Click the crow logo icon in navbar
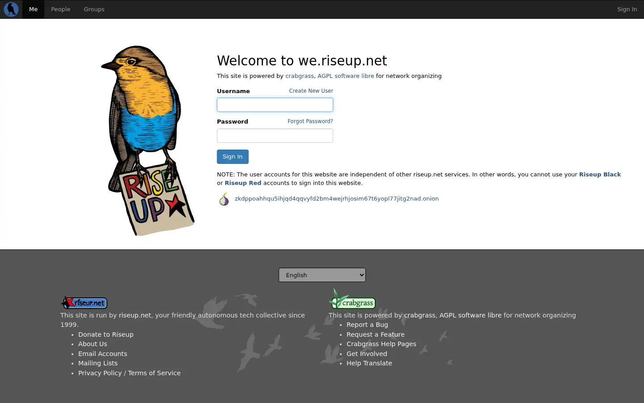This screenshot has width=644, height=403. click(x=11, y=9)
